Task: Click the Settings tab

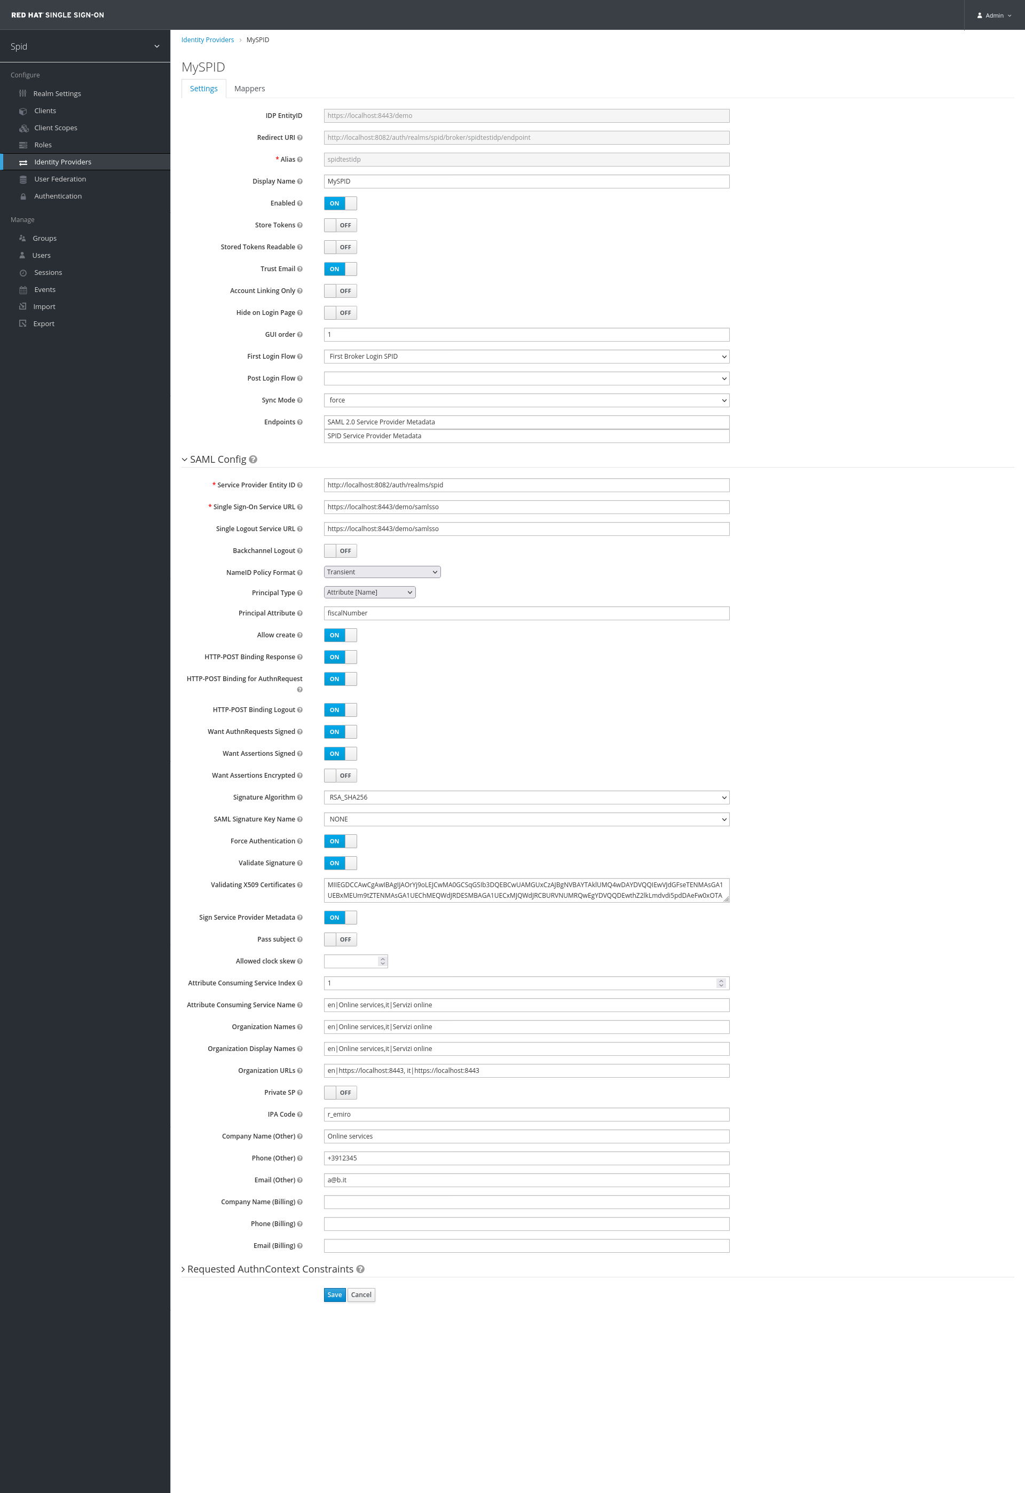Action: [203, 88]
